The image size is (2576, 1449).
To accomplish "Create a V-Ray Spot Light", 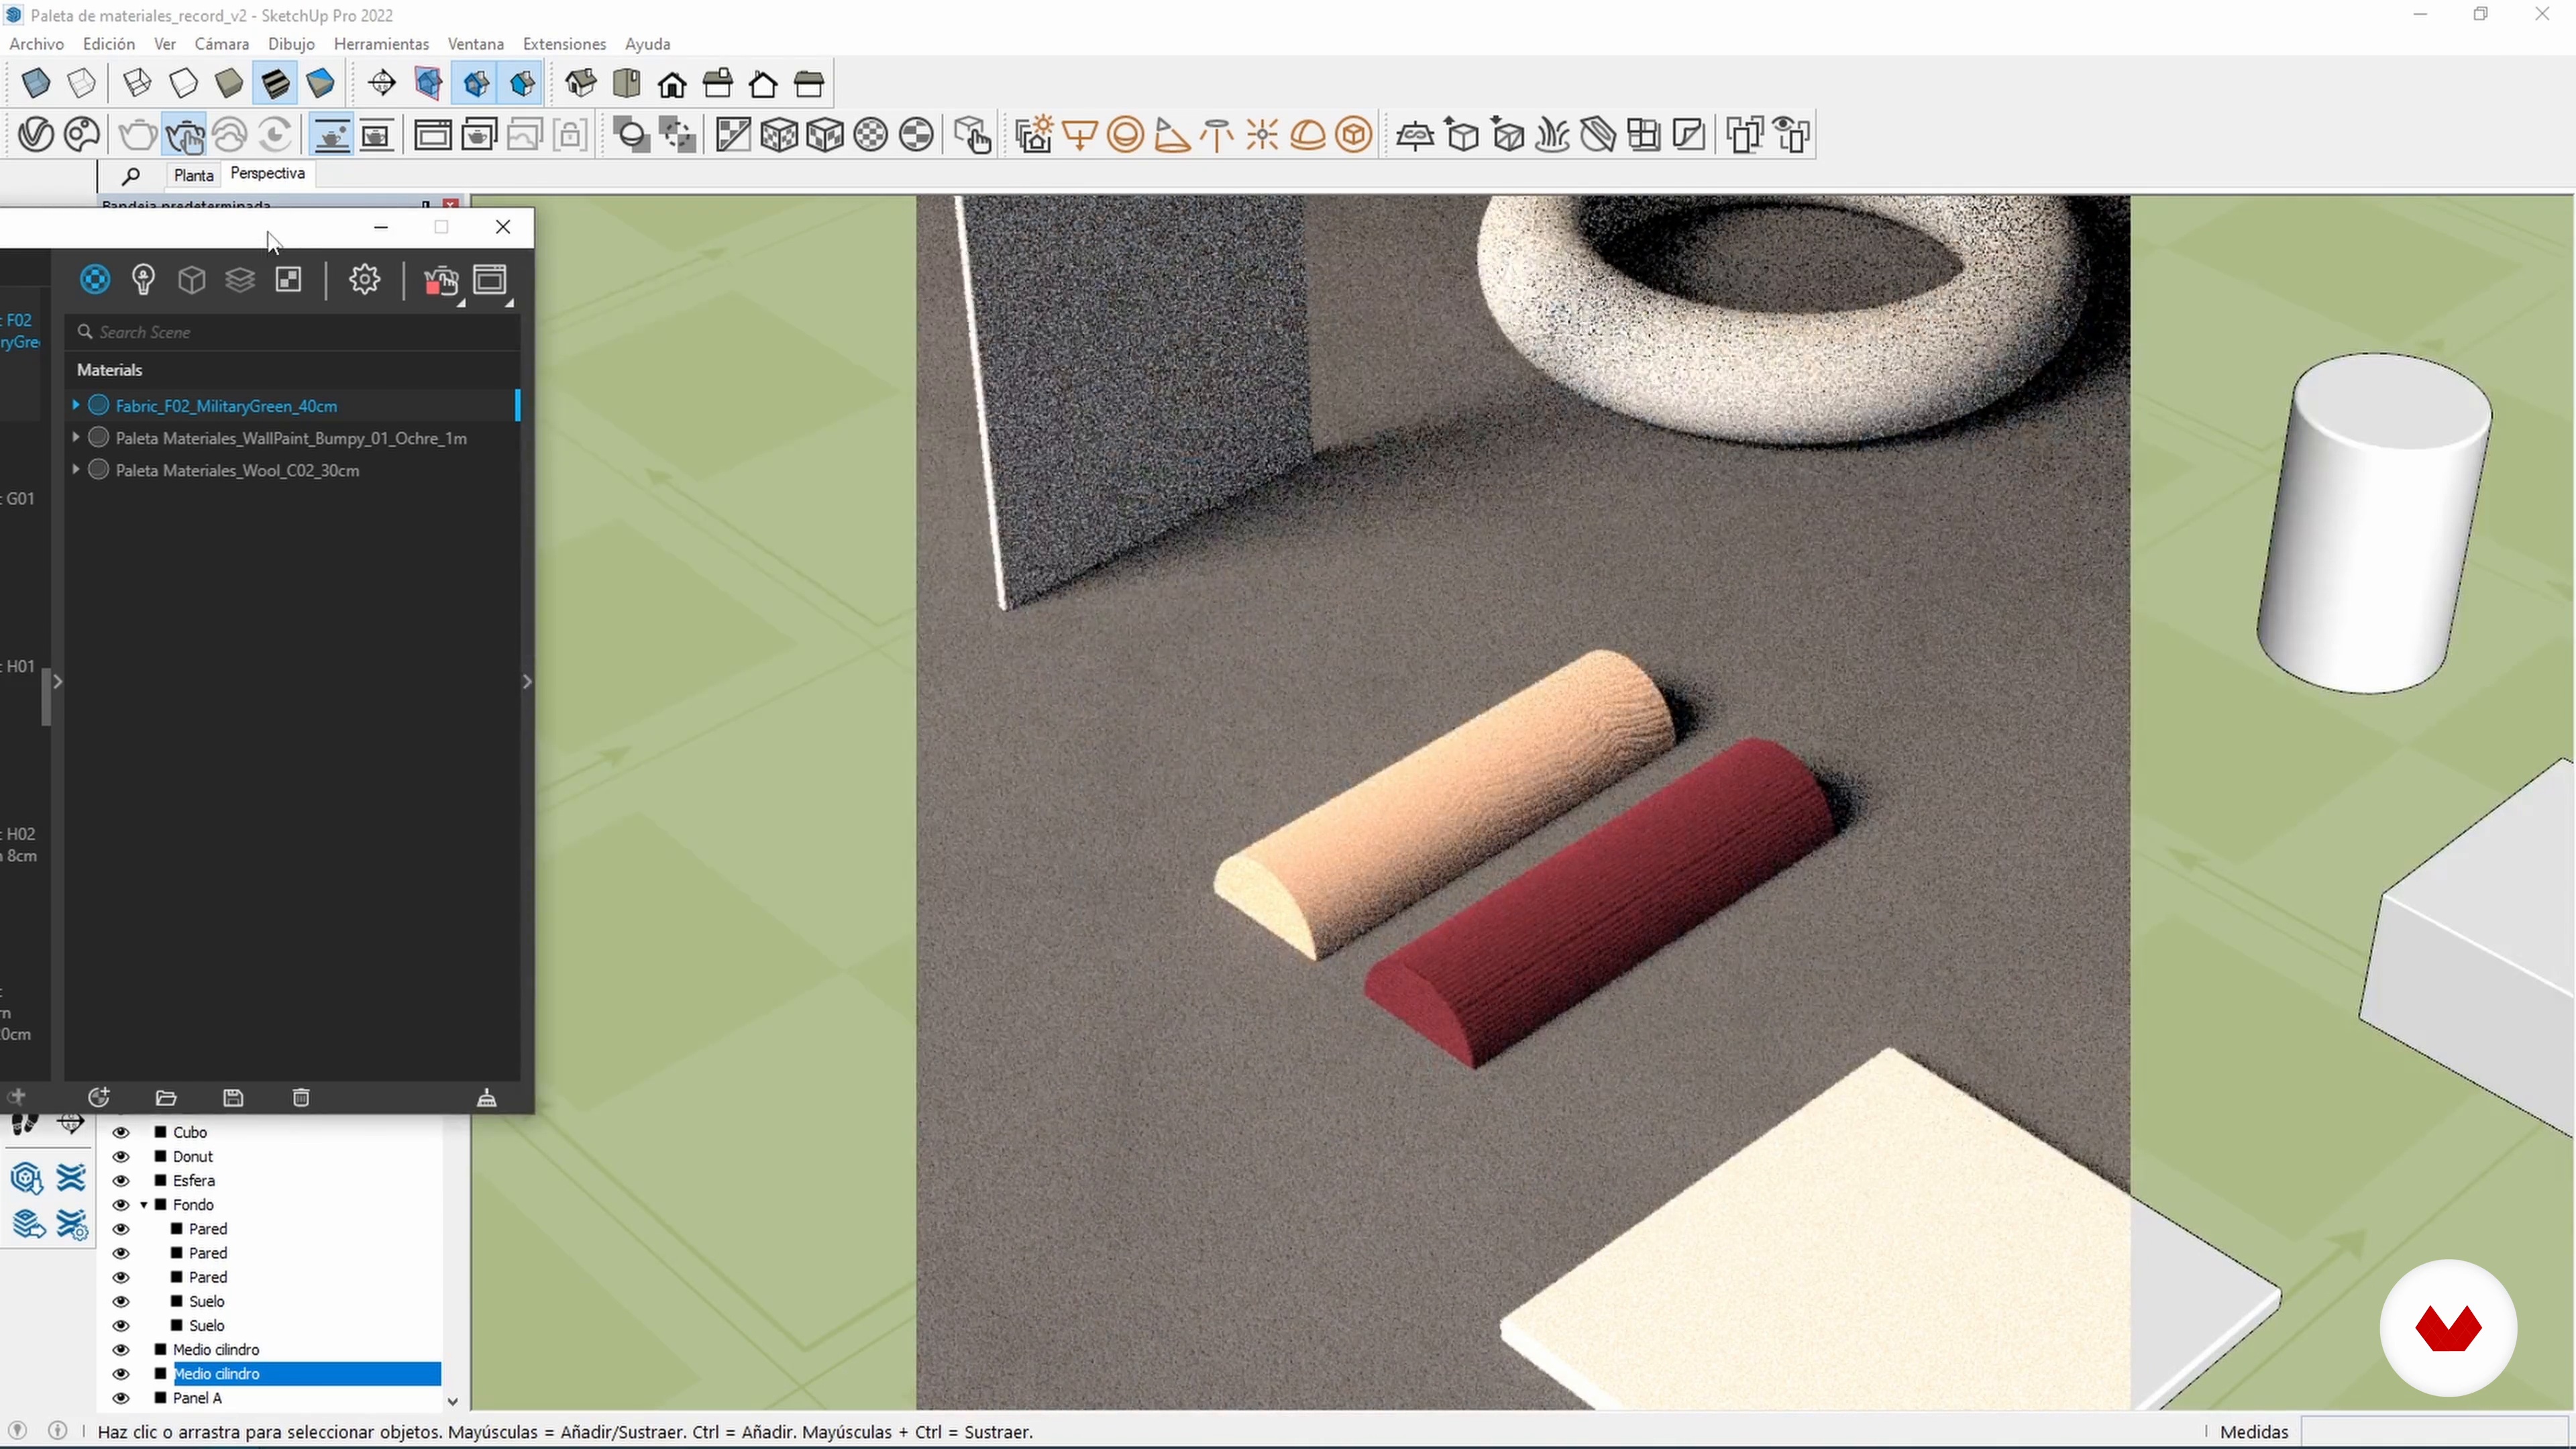I will click(x=1172, y=134).
